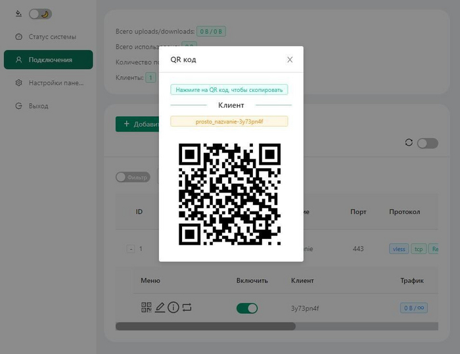The image size is (460, 354).
Task: Click the Клиенты count tag 1
Action: [x=150, y=77]
